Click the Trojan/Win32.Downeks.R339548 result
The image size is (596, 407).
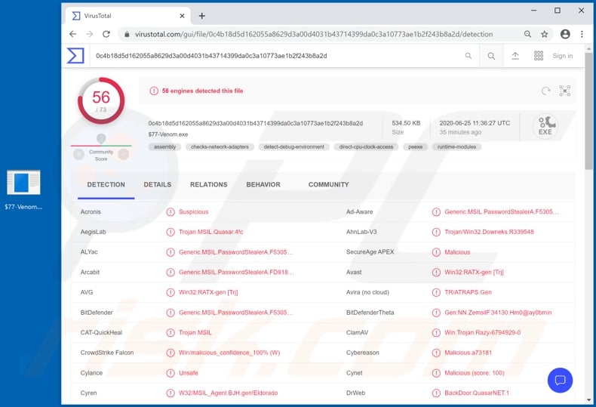489,232
